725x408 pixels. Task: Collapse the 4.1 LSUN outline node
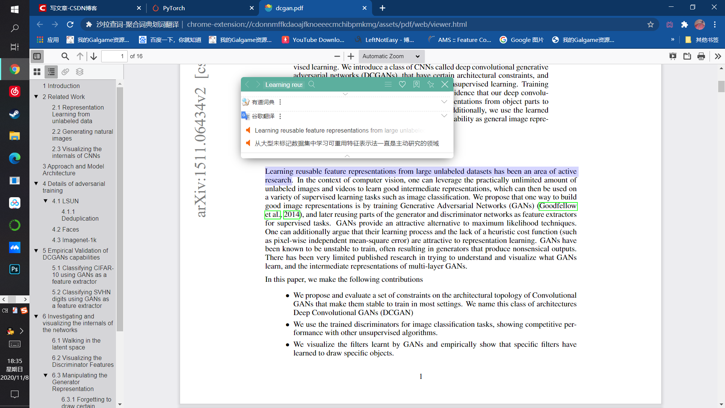click(46, 201)
